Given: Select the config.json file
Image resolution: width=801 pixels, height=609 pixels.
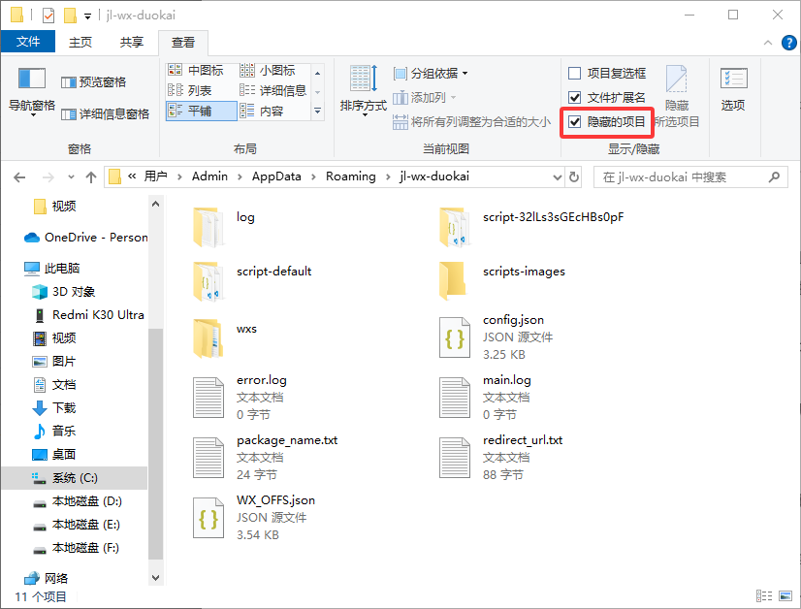Looking at the screenshot, I should click(x=497, y=337).
